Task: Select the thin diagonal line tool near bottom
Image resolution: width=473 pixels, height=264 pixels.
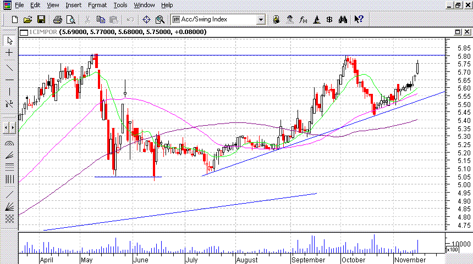Action: pyautogui.click(x=10, y=195)
